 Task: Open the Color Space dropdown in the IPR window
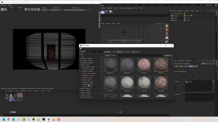tap(75, 10)
